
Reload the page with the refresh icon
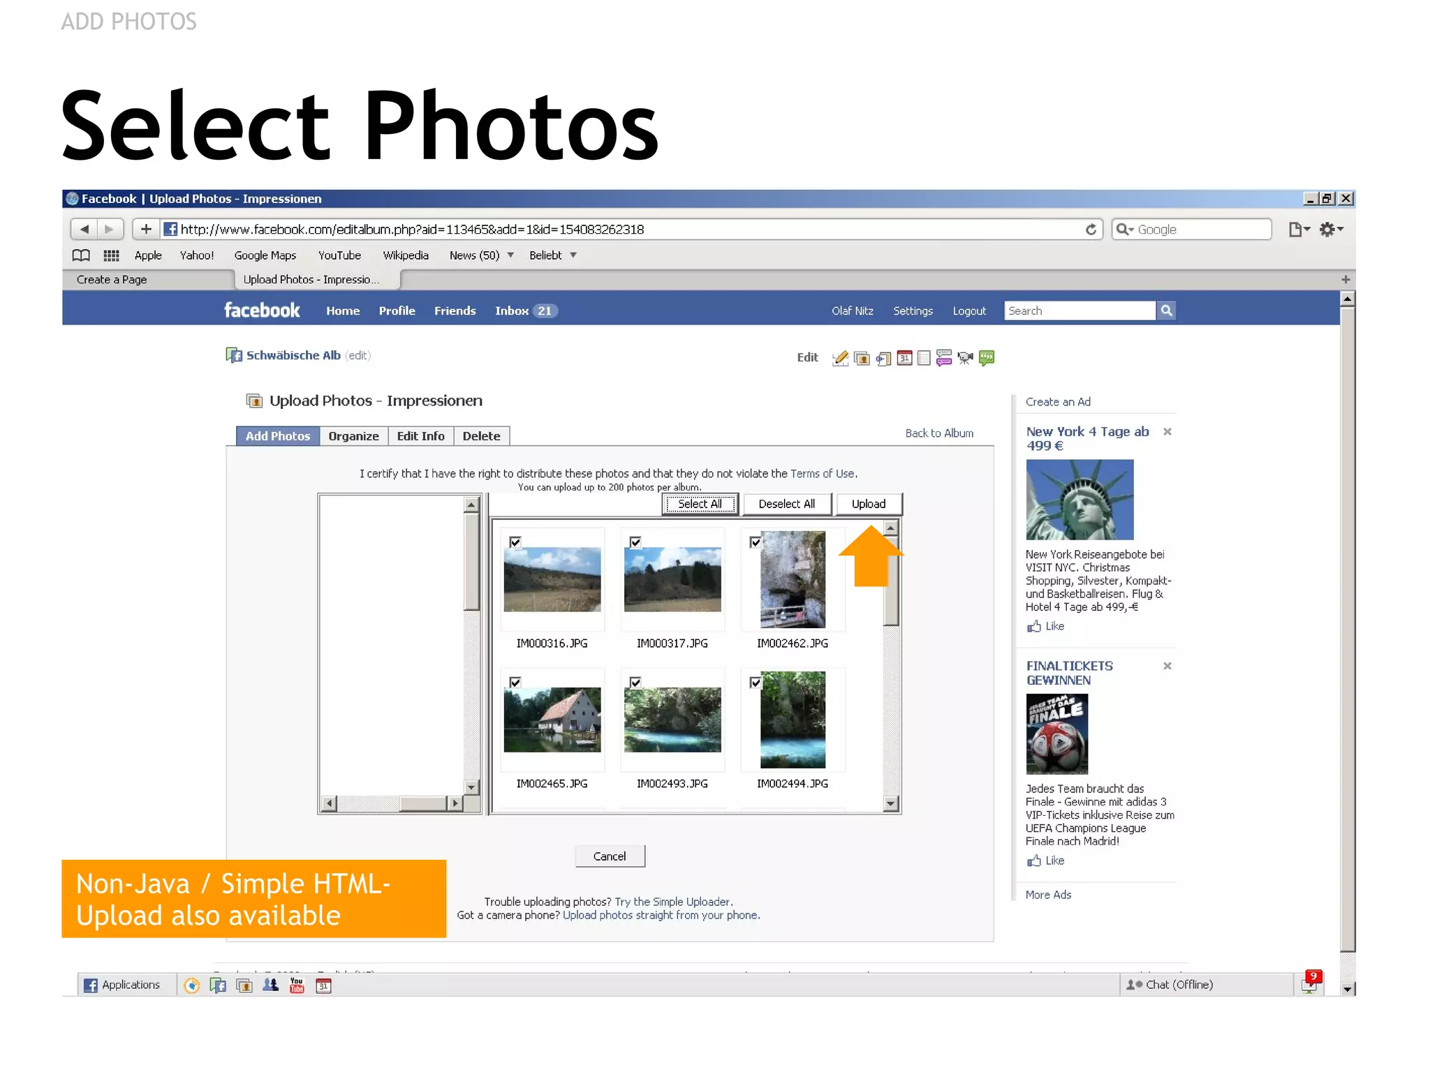pos(1091,229)
